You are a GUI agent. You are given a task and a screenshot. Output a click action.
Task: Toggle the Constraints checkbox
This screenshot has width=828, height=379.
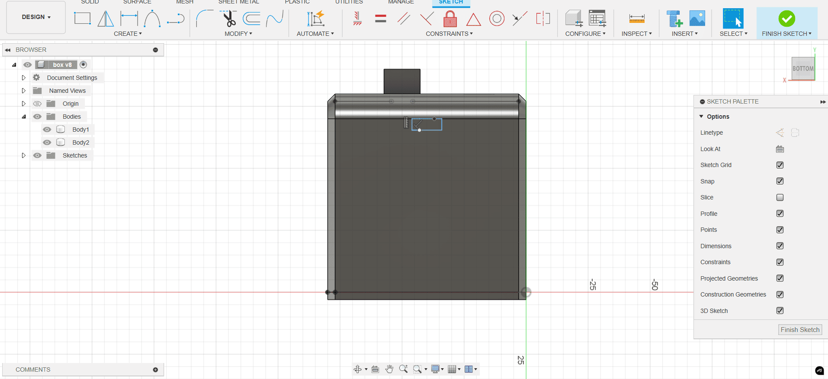tap(780, 262)
